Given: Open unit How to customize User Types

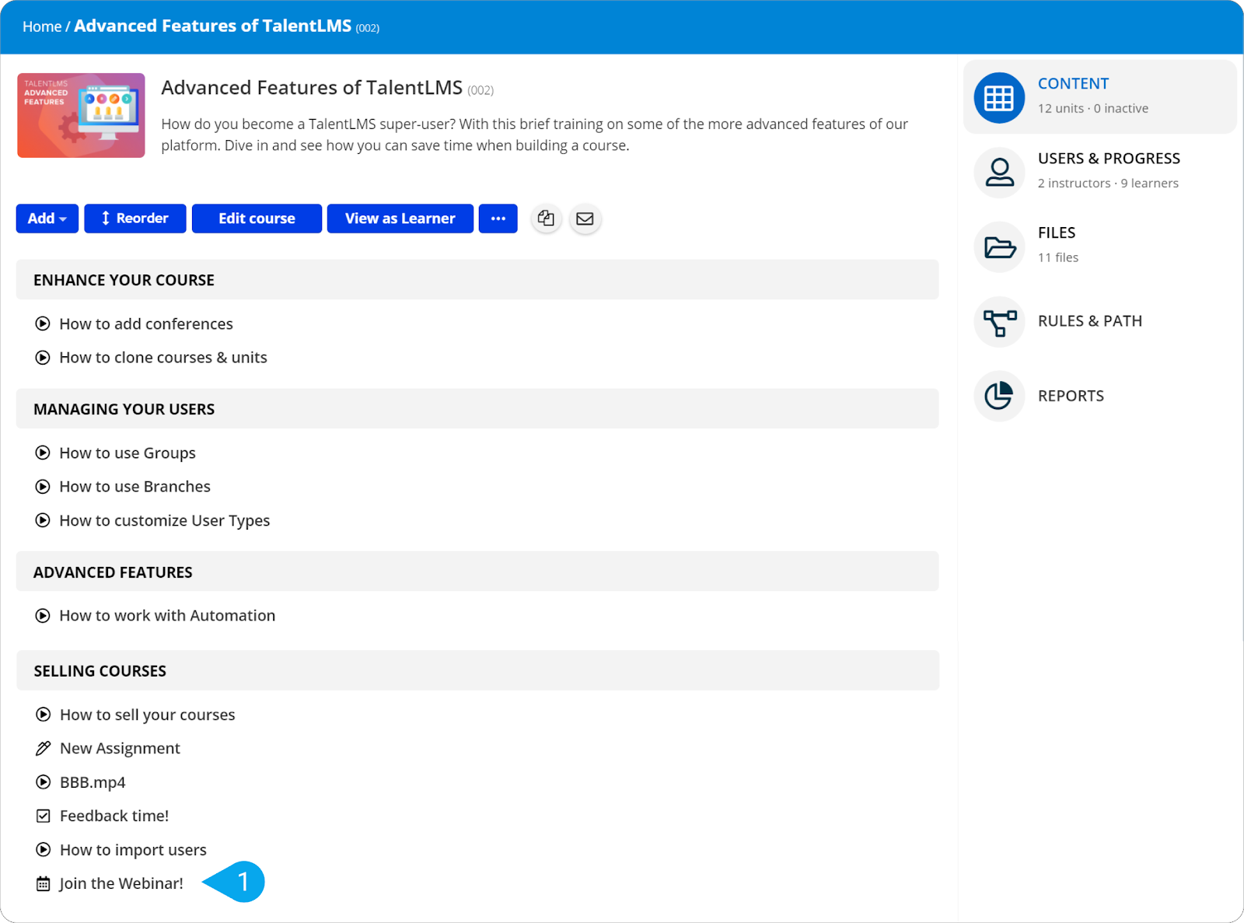Looking at the screenshot, I should (x=165, y=521).
